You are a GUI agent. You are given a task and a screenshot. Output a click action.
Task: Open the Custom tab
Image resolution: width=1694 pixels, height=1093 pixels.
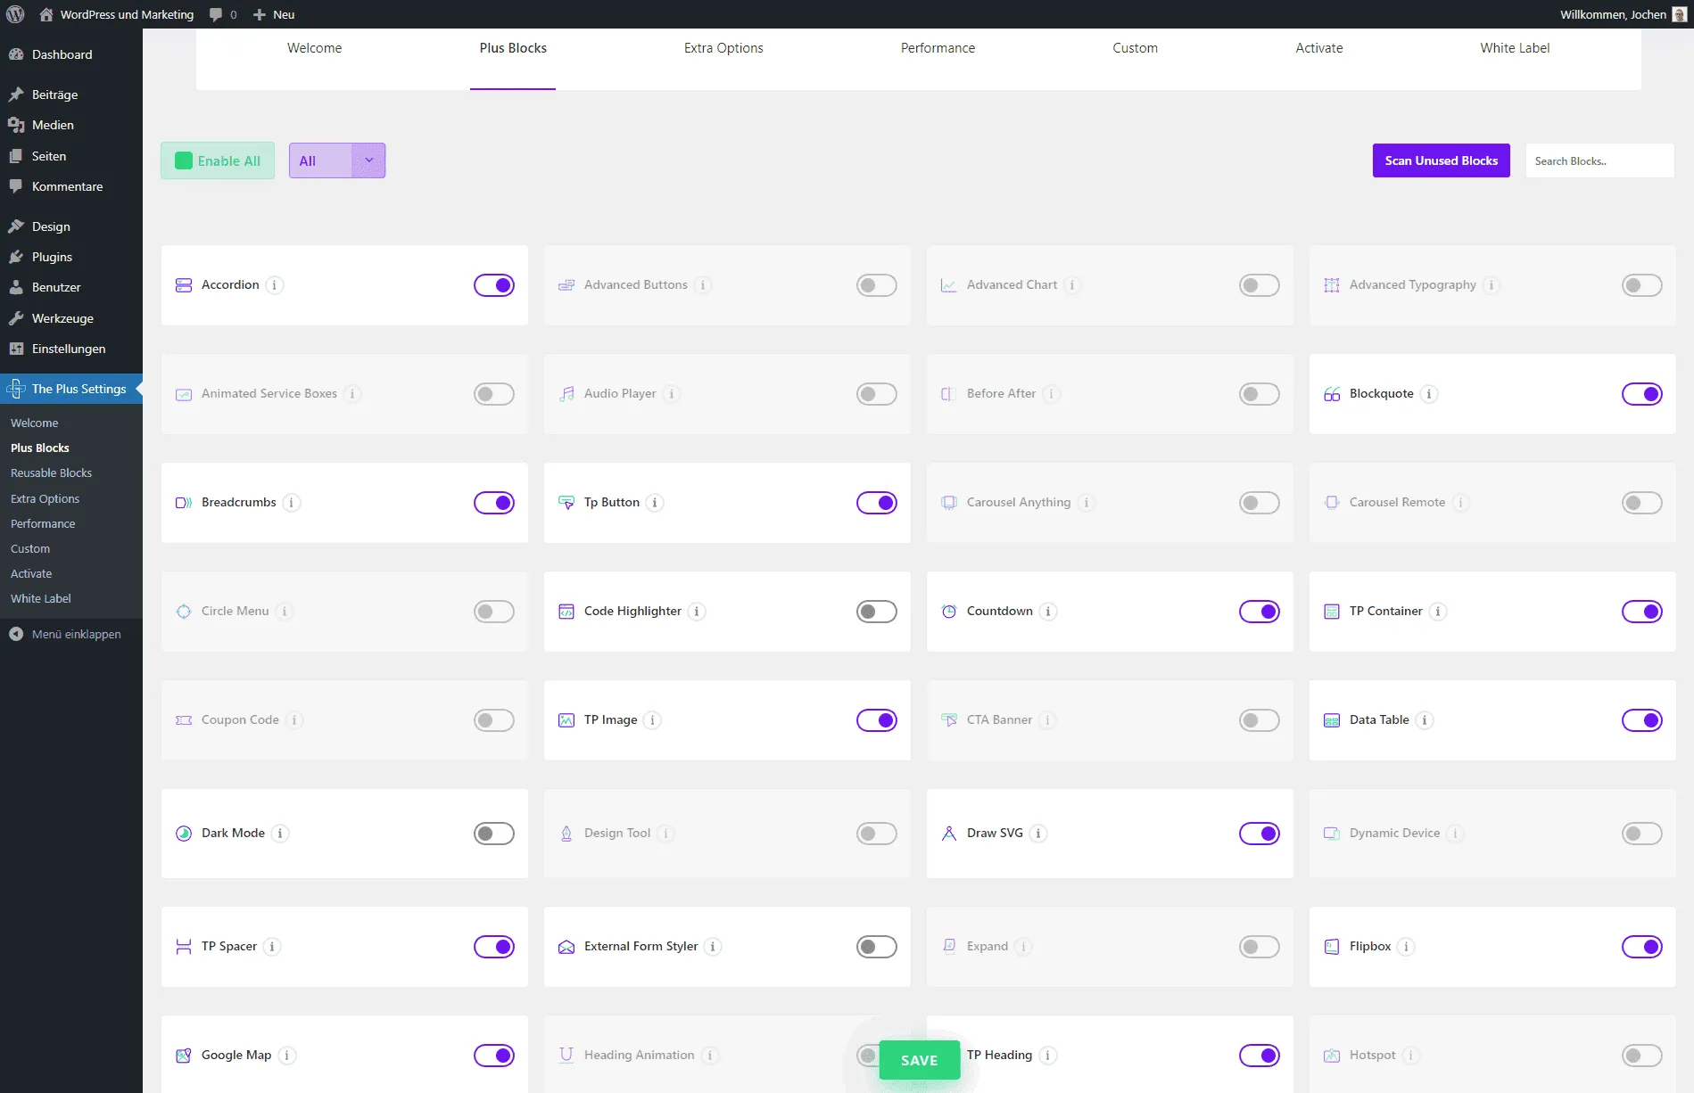[1135, 48]
